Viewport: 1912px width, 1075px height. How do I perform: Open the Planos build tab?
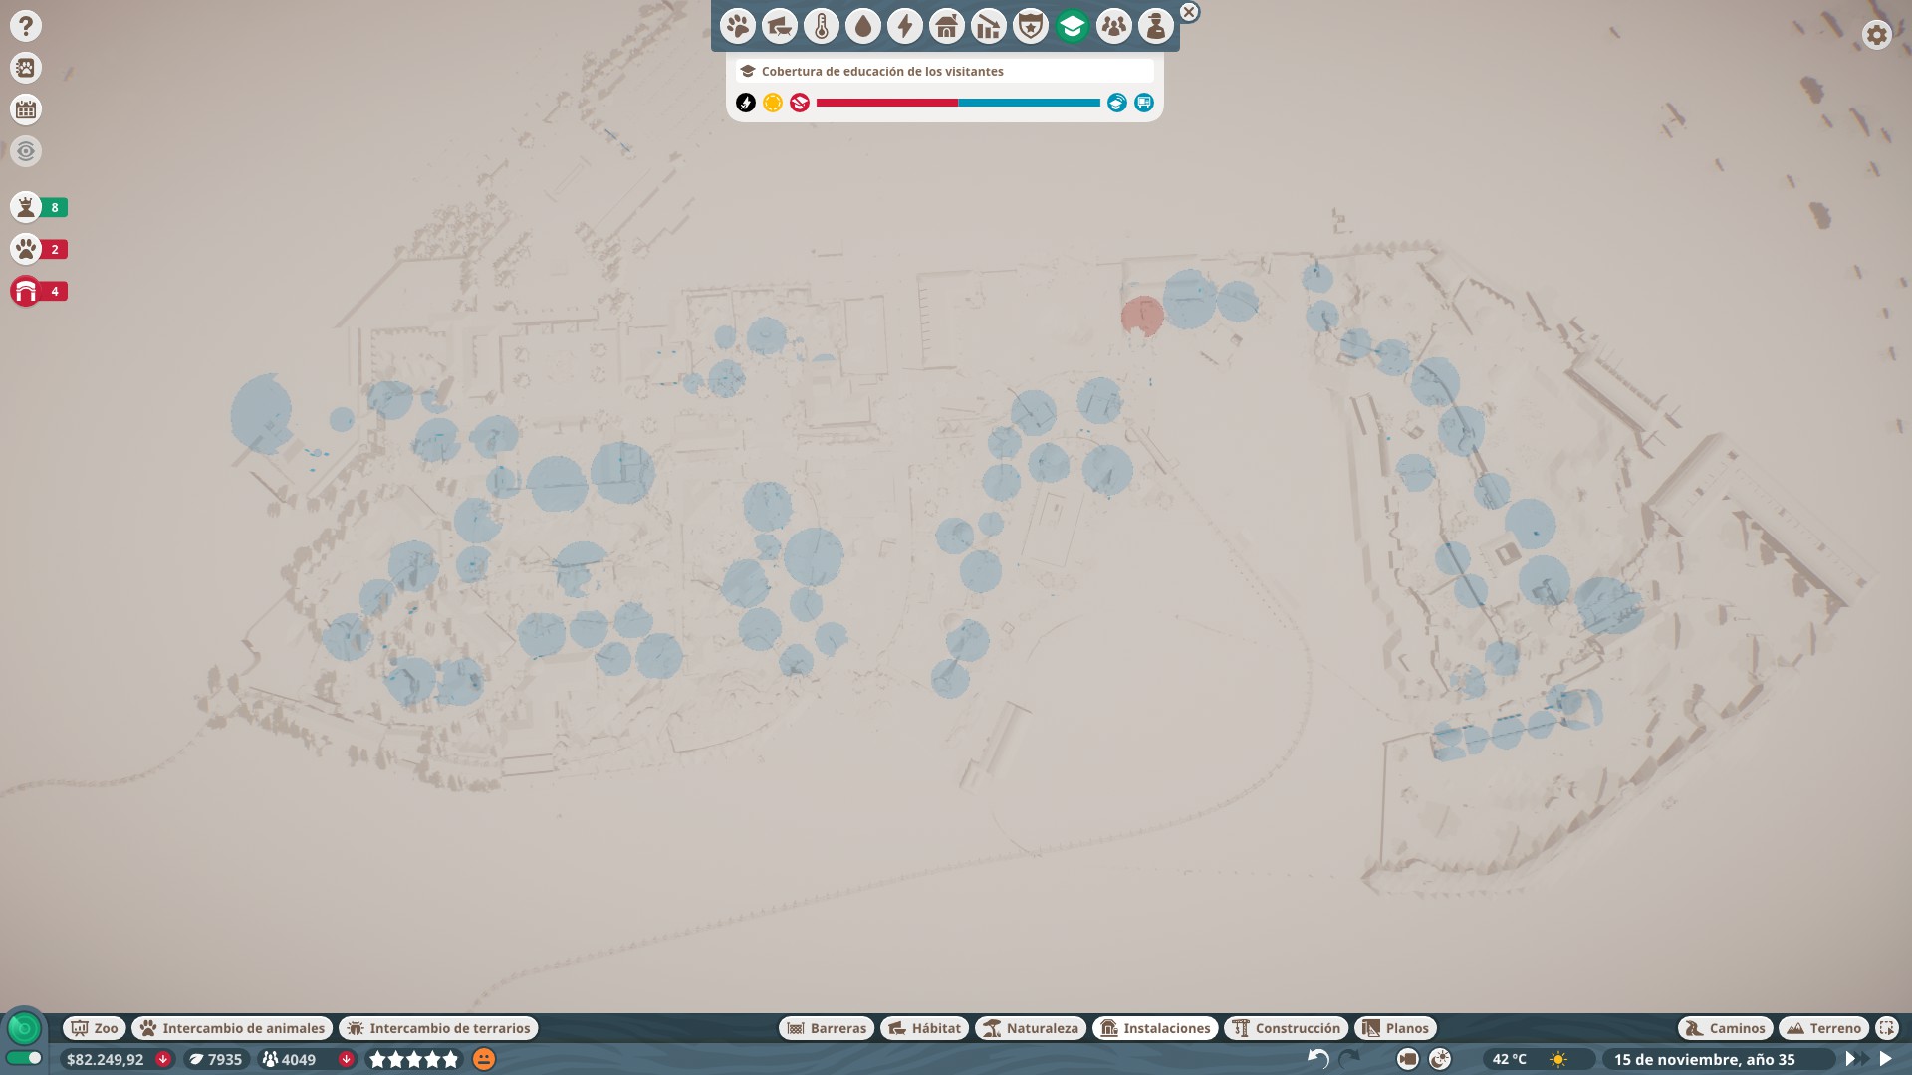pyautogui.click(x=1395, y=1028)
